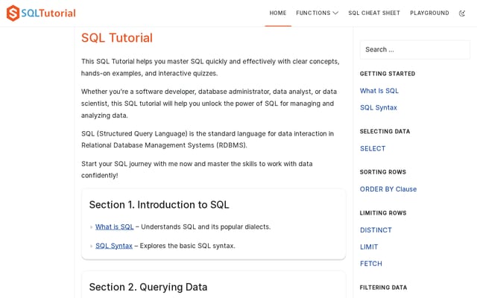Click the bullet arrow before What is SQL
Screen dimensions: 477x298
point(91,227)
